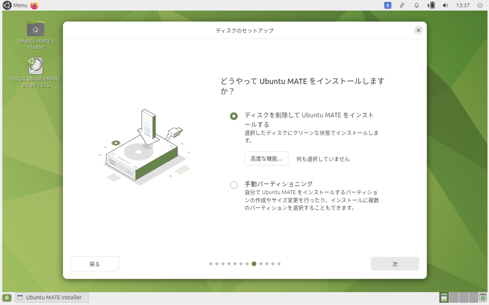
Task: Switch to the fourth workspace
Action: (x=474, y=297)
